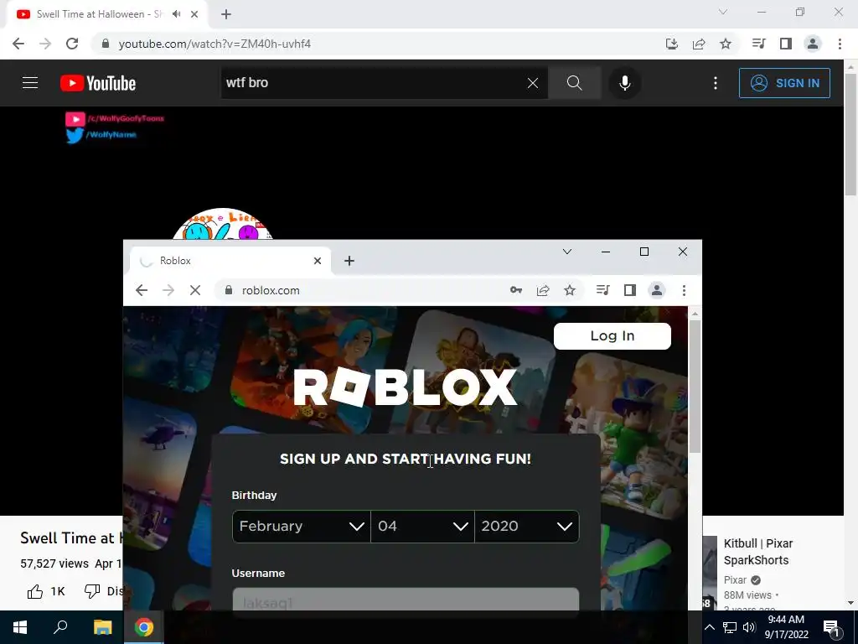Click the YouTube address bar URL

pos(214,44)
